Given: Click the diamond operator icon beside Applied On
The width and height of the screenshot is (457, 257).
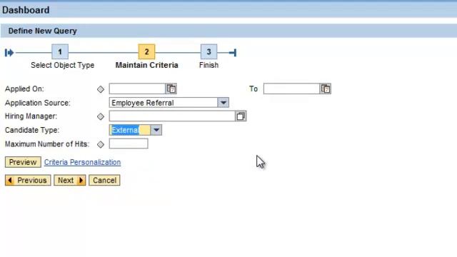Looking at the screenshot, I should coord(101,89).
